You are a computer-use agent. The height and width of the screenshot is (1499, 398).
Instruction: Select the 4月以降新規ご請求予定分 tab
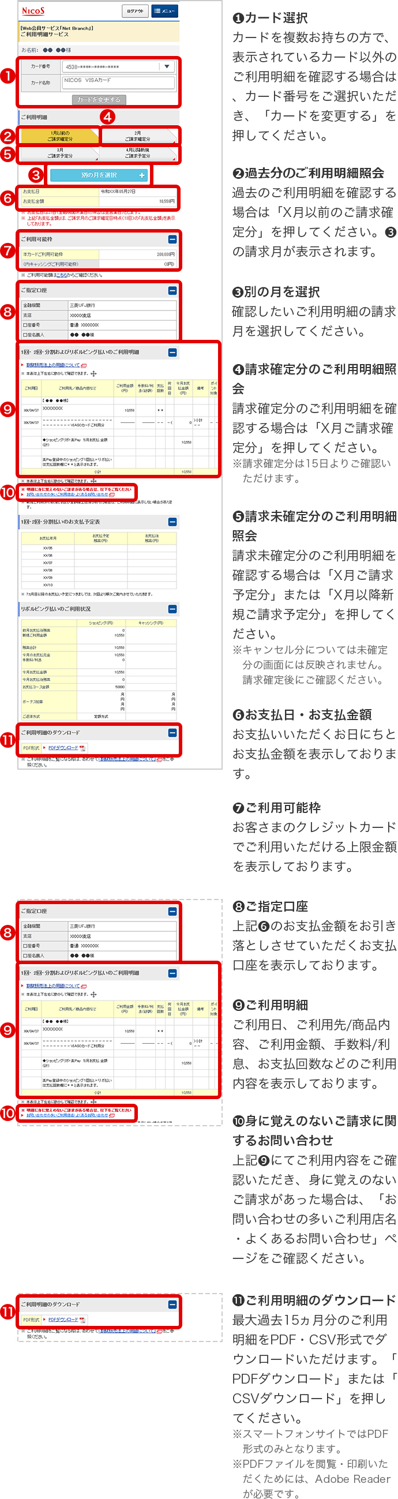138,153
